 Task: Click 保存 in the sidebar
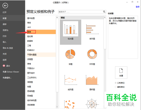pyautogui.click(x=5, y=24)
